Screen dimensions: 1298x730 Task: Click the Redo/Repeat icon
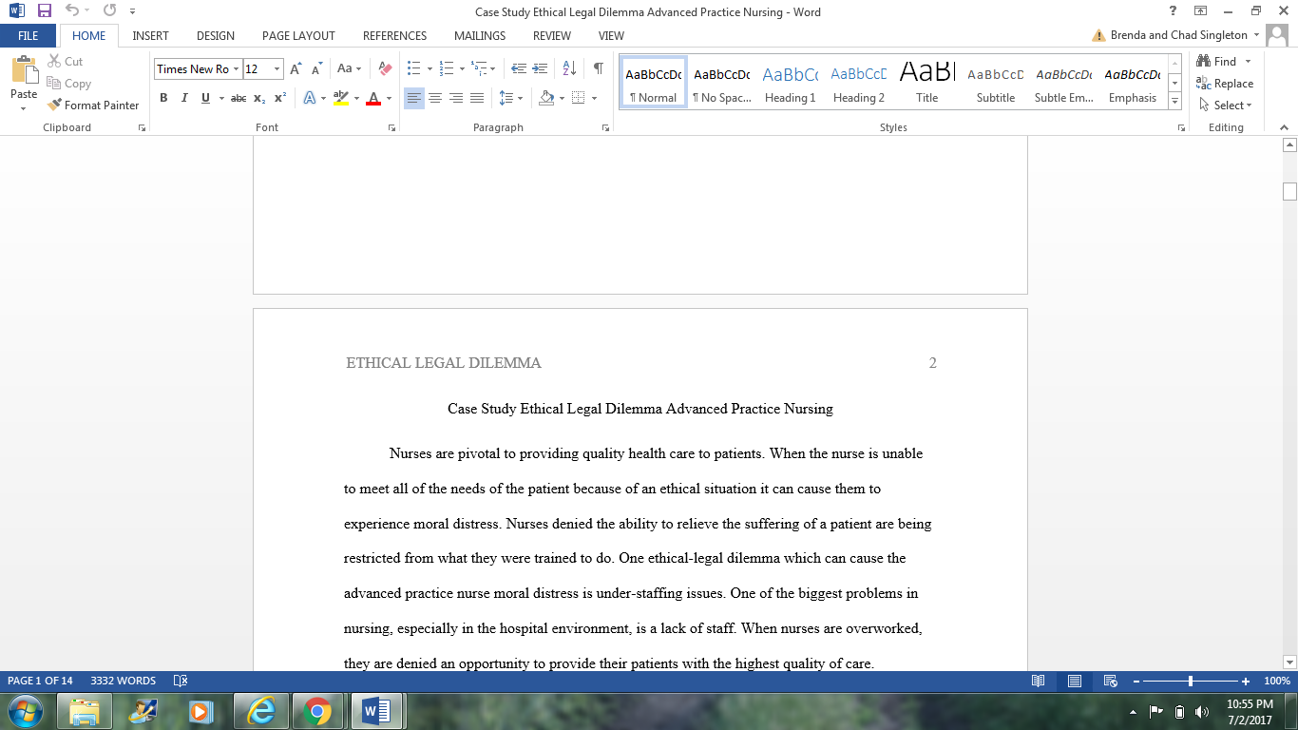[109, 11]
